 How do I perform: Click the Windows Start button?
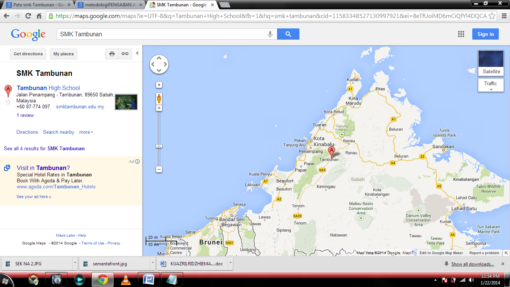pos(5,280)
